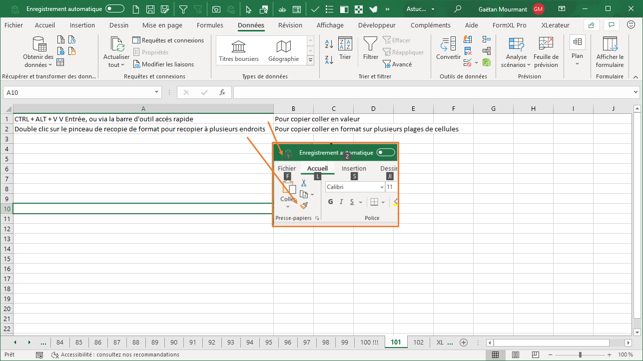643x361 pixels.
Task: Switch to the Accueil ribbon tab
Action: (45, 25)
